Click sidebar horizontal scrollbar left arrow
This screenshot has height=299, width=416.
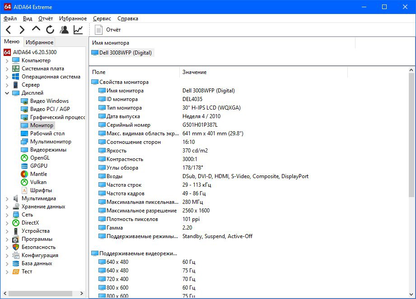(x=5, y=294)
